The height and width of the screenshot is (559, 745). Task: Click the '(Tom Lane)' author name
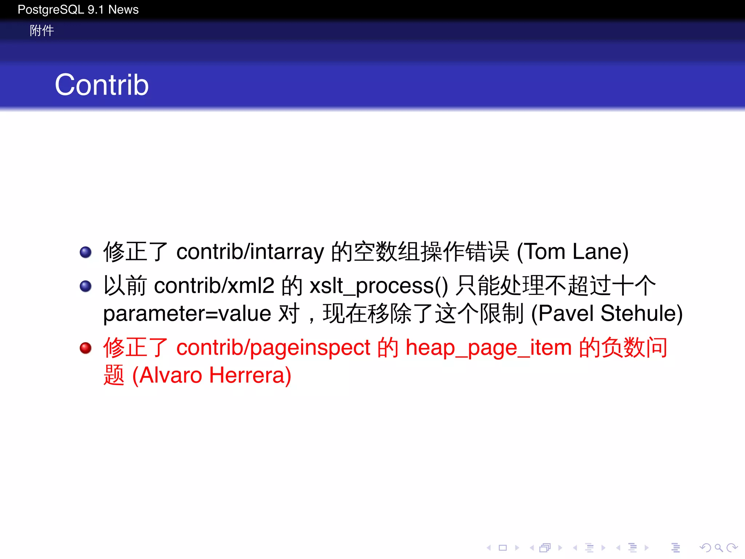pyautogui.click(x=573, y=251)
